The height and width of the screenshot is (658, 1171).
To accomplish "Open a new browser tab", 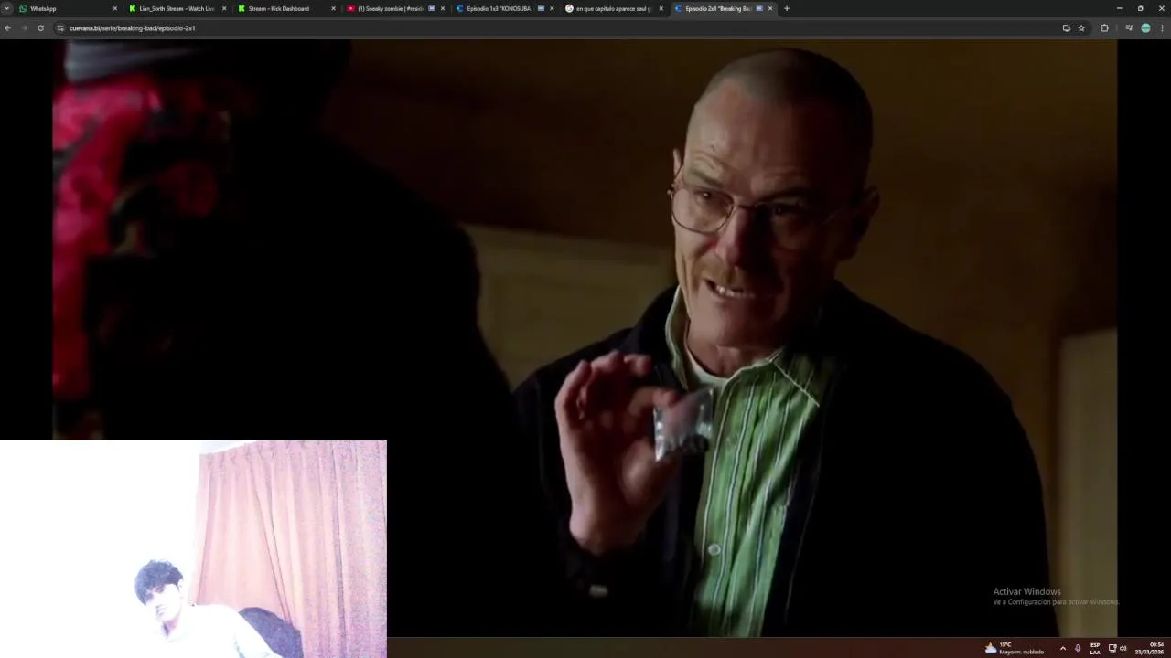I will pos(787,8).
